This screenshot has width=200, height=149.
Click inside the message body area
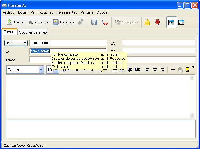click(98, 97)
